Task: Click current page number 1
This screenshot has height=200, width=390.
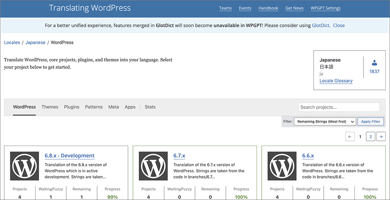Action: point(360,137)
